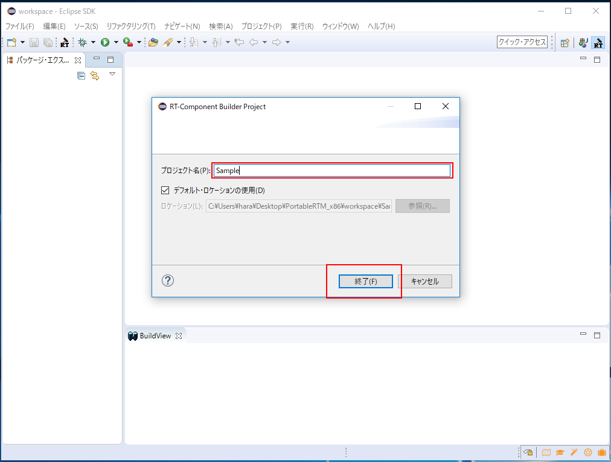Image resolution: width=611 pixels, height=462 pixels.
Task: Open the New wizard dropdown arrow
Action: click(22, 42)
